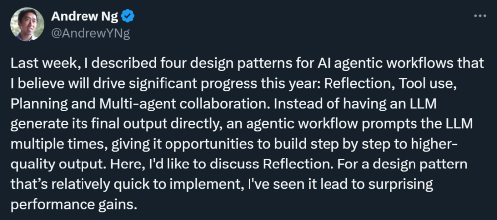The width and height of the screenshot is (497, 220).
Task: Open the three-dot more options menu
Action: click(x=479, y=16)
